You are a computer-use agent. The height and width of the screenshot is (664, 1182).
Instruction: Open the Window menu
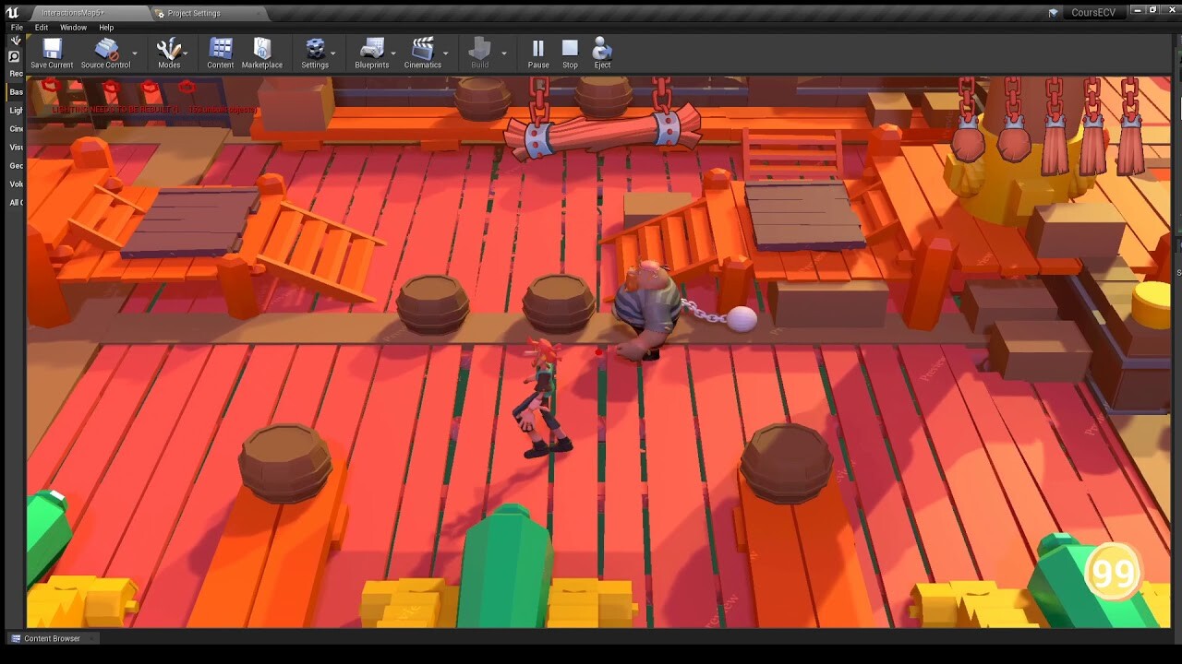pyautogui.click(x=73, y=28)
